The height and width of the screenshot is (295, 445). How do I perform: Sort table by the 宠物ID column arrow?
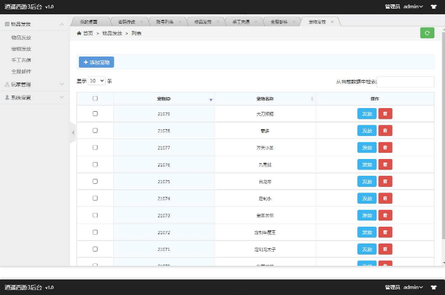[x=210, y=99]
